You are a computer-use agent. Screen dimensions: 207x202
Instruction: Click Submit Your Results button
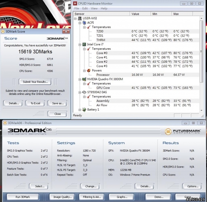(35, 82)
